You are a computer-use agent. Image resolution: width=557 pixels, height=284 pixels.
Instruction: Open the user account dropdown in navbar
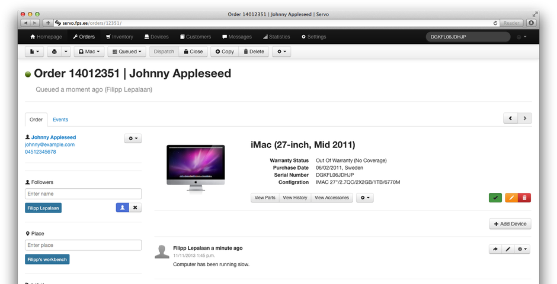point(522,37)
